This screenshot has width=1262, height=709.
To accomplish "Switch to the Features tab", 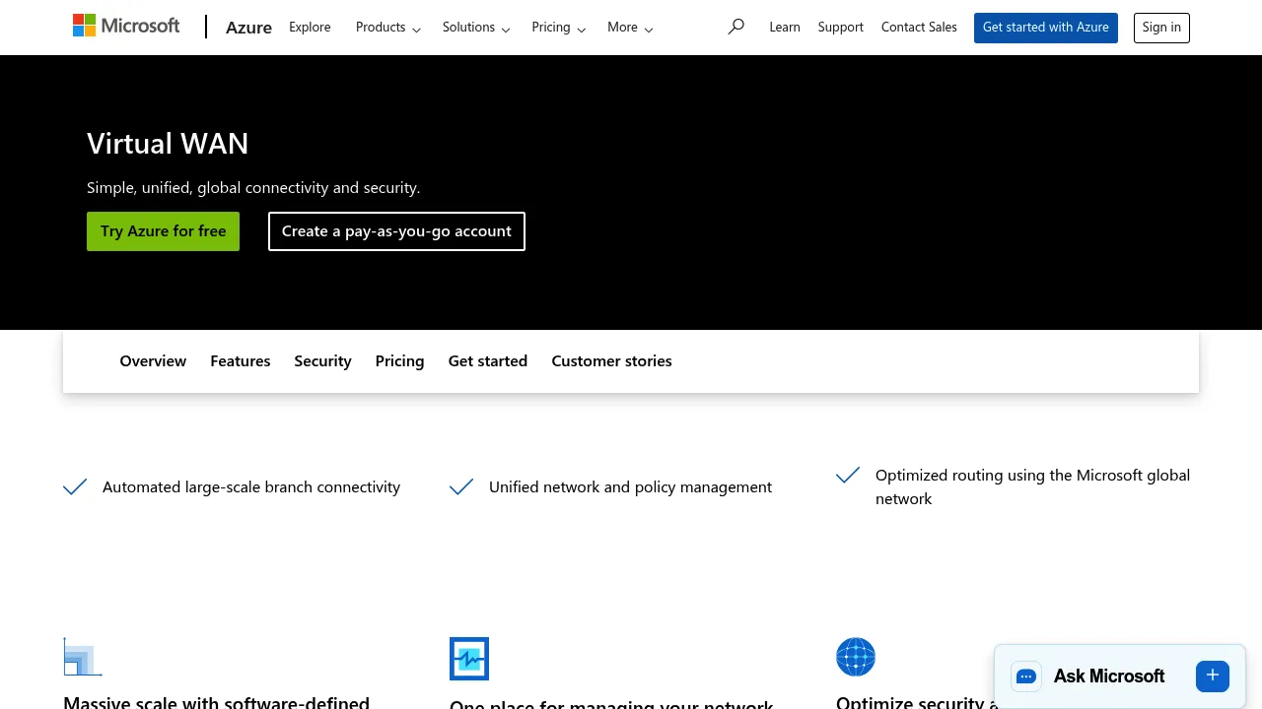I will (241, 361).
